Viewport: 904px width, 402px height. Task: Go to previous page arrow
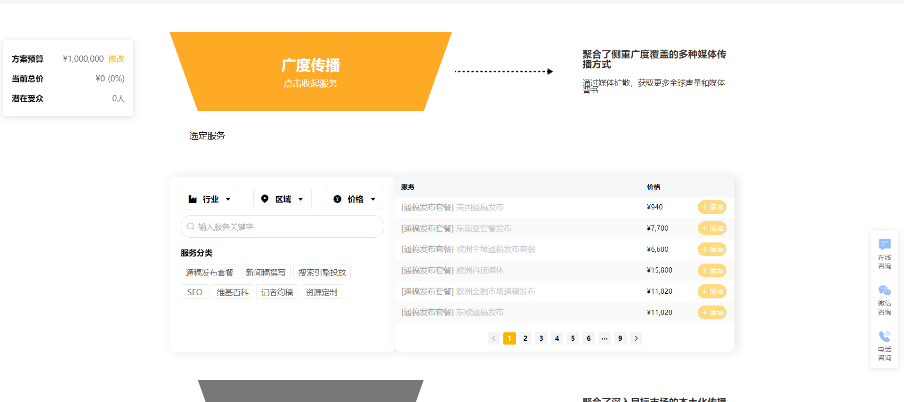(494, 338)
